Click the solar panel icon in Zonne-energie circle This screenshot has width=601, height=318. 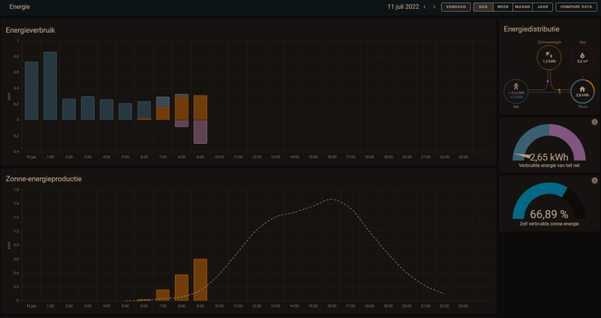pos(549,55)
